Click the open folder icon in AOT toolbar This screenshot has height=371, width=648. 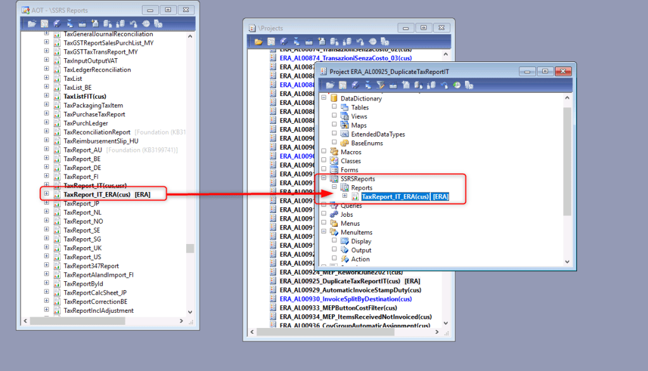click(x=32, y=24)
